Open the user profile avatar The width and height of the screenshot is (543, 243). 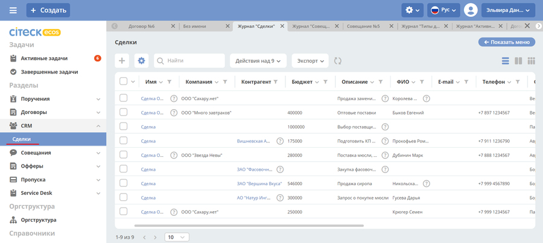click(x=471, y=10)
